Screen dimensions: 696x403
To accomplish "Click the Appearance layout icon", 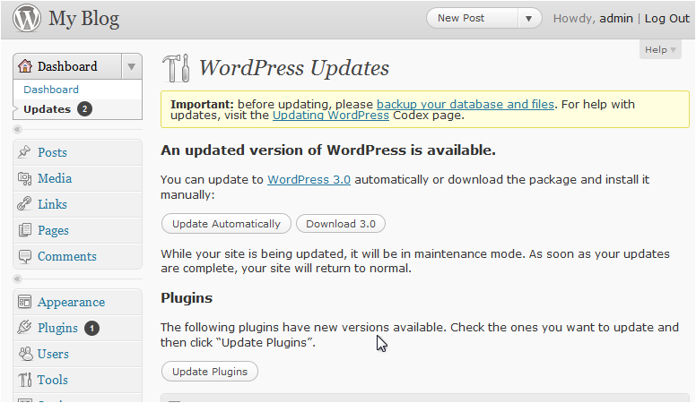I will point(24,302).
